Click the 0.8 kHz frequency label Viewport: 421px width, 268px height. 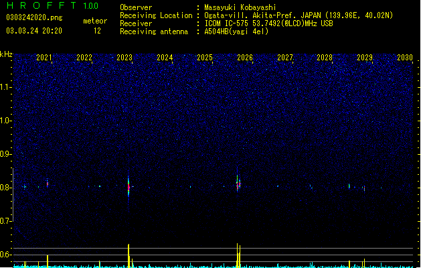6,188
